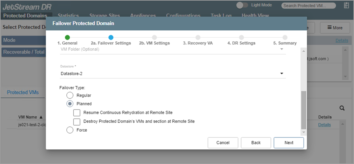Click the blue Failover Settings step circle
The image size is (354, 164).
111,38
